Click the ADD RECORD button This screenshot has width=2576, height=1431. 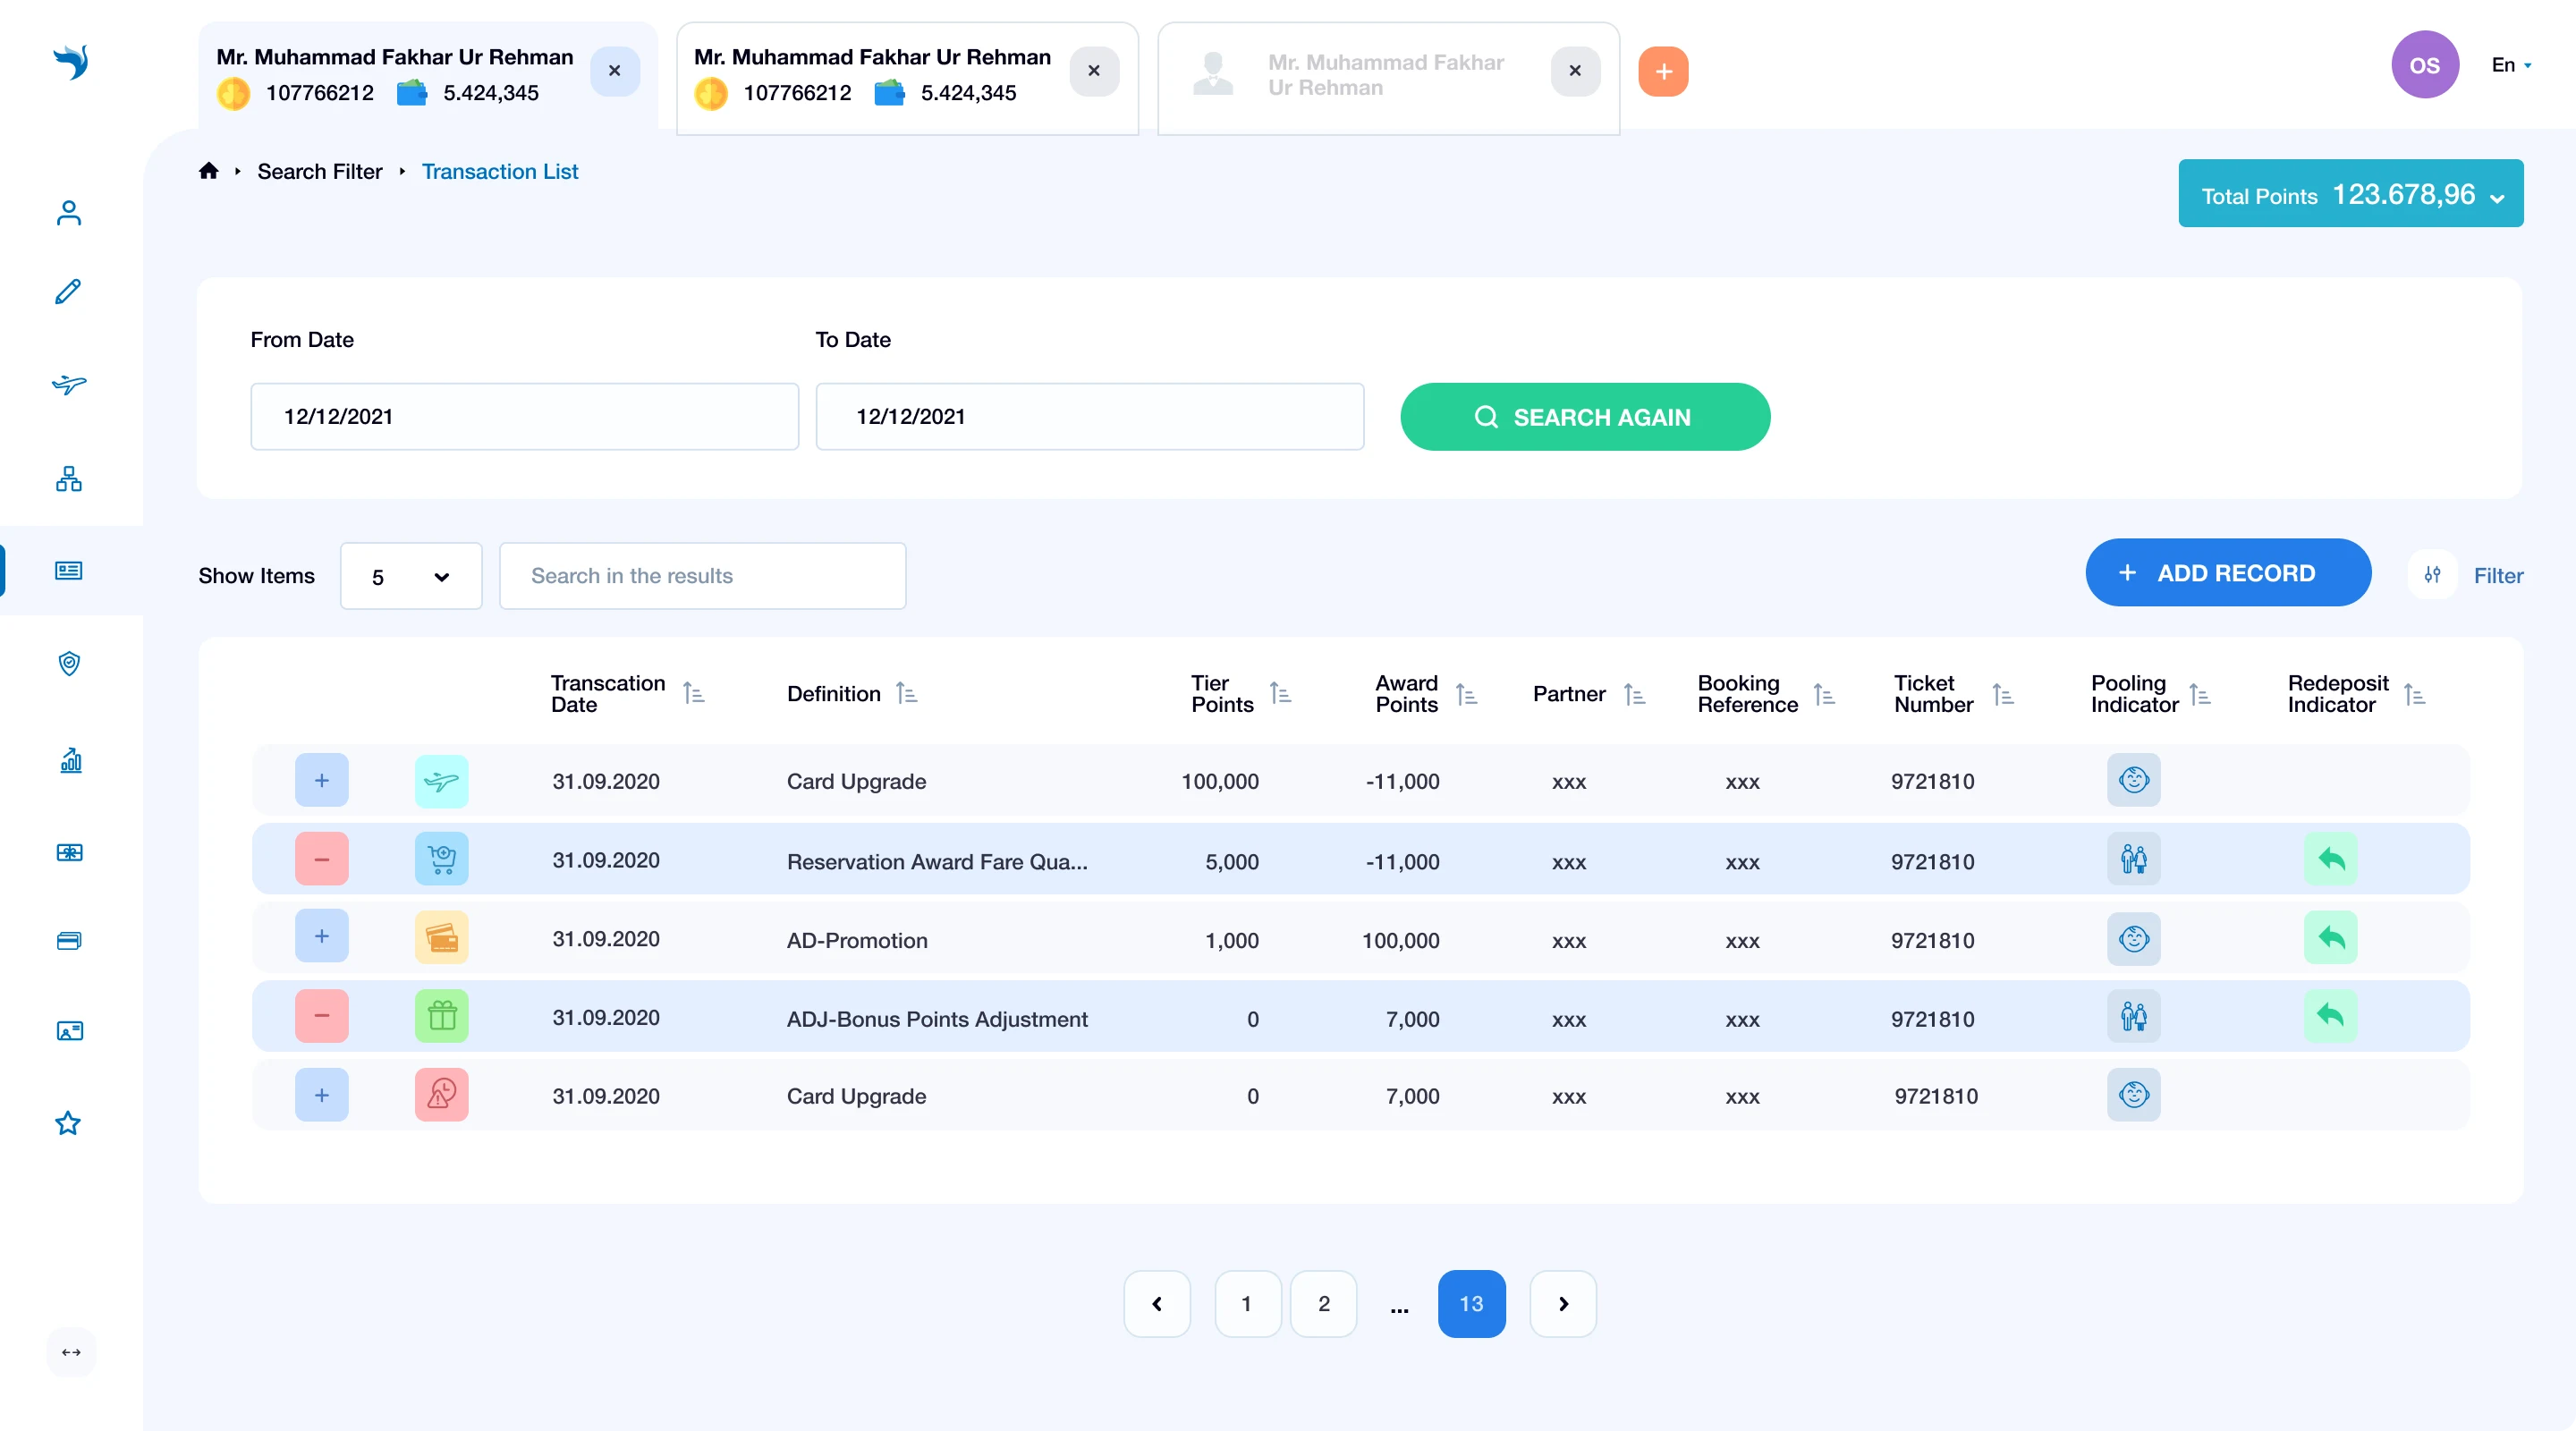pos(2227,573)
